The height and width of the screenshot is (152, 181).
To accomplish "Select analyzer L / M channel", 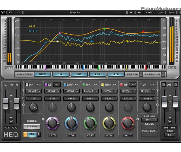I will 98,74.
